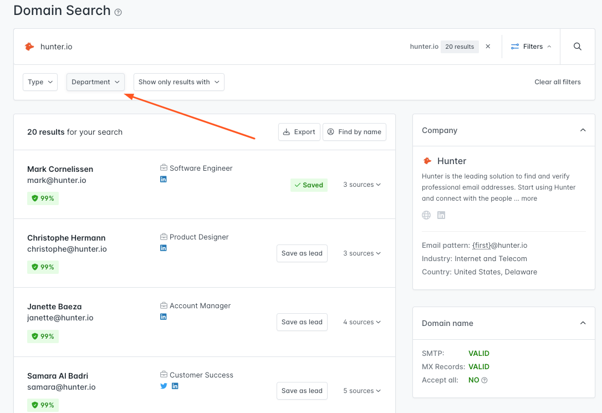Click the name Samara Al Badri

pos(58,376)
